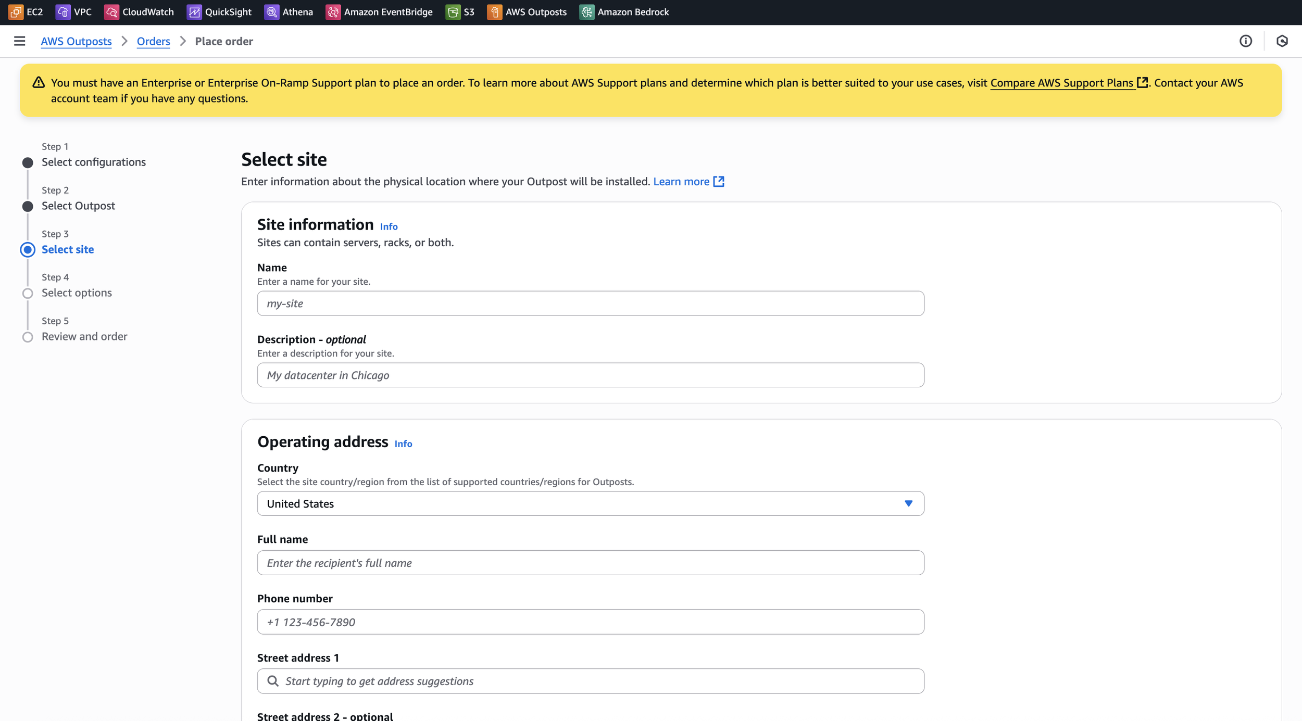Toggle the hamburger navigation menu

[x=19, y=41]
